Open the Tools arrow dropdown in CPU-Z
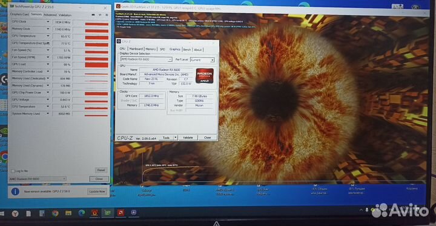This screenshot has height=226, width=436. (175, 138)
